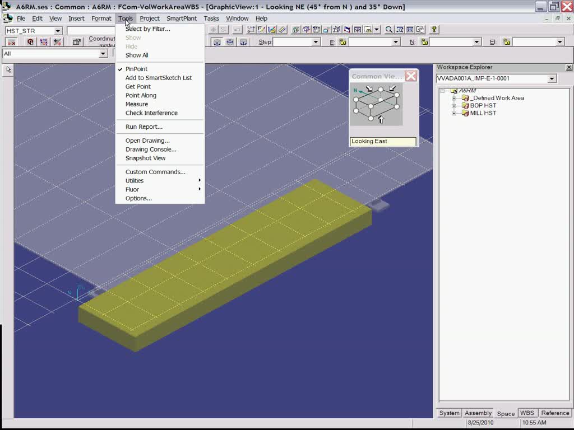Expand the MILL HST tree node
This screenshot has width=574, height=430.
pyautogui.click(x=454, y=113)
